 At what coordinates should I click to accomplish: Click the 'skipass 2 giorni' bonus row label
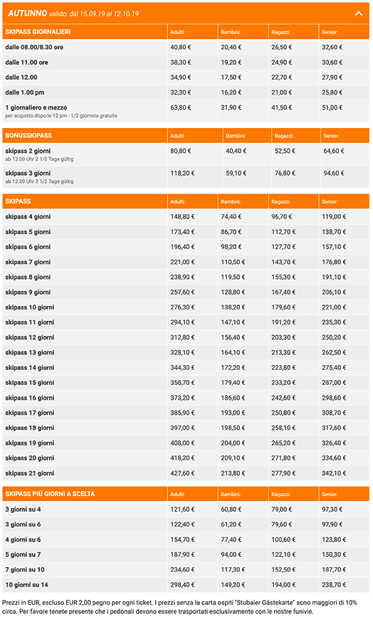coord(28,151)
